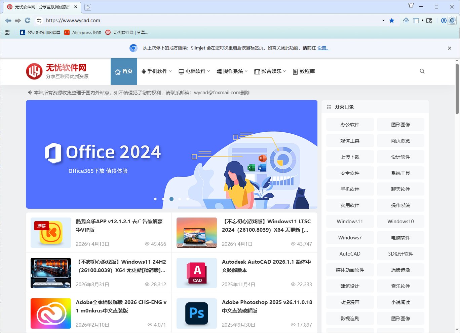Expand the 电脑软件 dropdown menu
Screen dimensions: 460x333
point(194,71)
